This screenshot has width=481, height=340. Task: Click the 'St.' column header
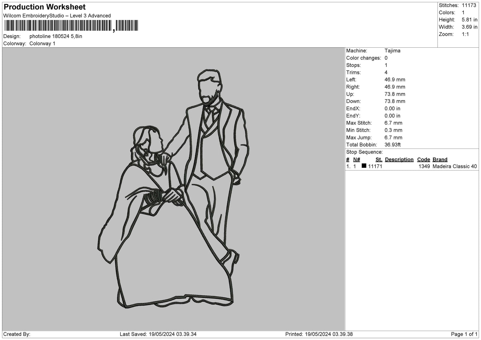click(379, 160)
